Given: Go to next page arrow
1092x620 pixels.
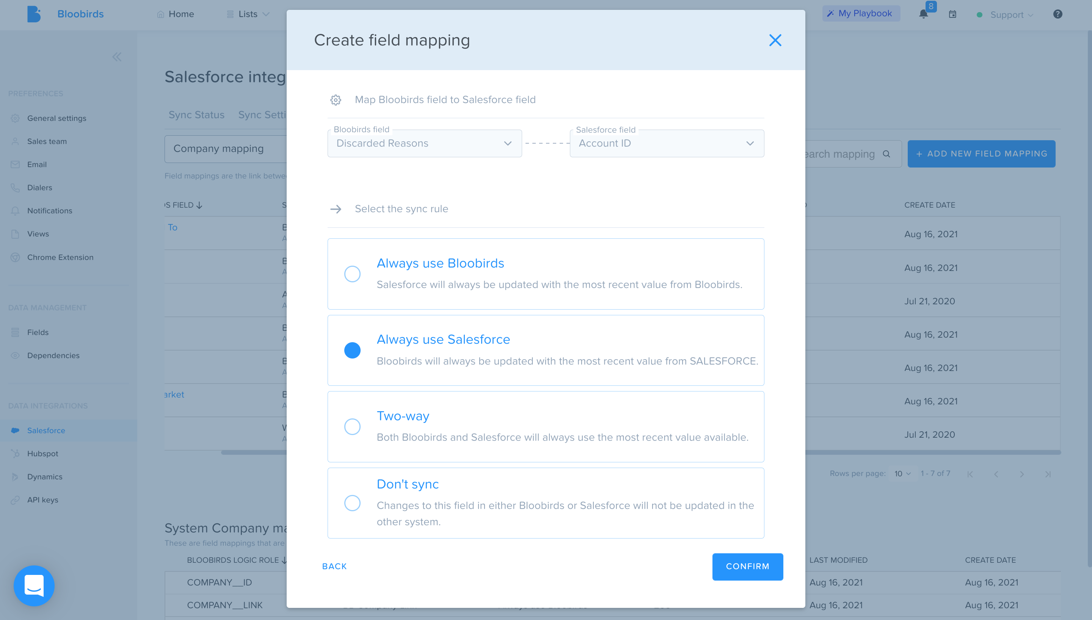Looking at the screenshot, I should [x=1022, y=474].
